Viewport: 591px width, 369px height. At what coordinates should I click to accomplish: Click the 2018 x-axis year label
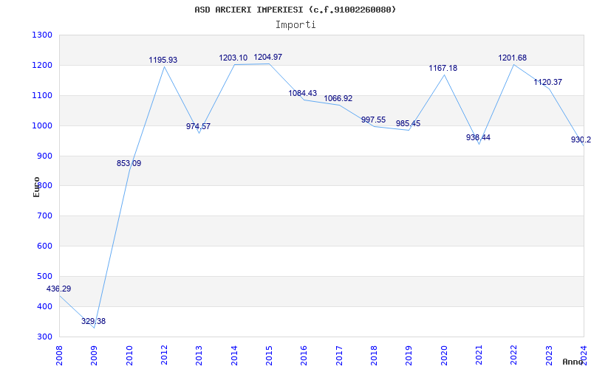[374, 355]
